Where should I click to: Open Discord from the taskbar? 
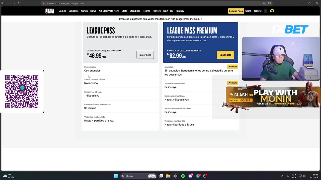(190, 176)
